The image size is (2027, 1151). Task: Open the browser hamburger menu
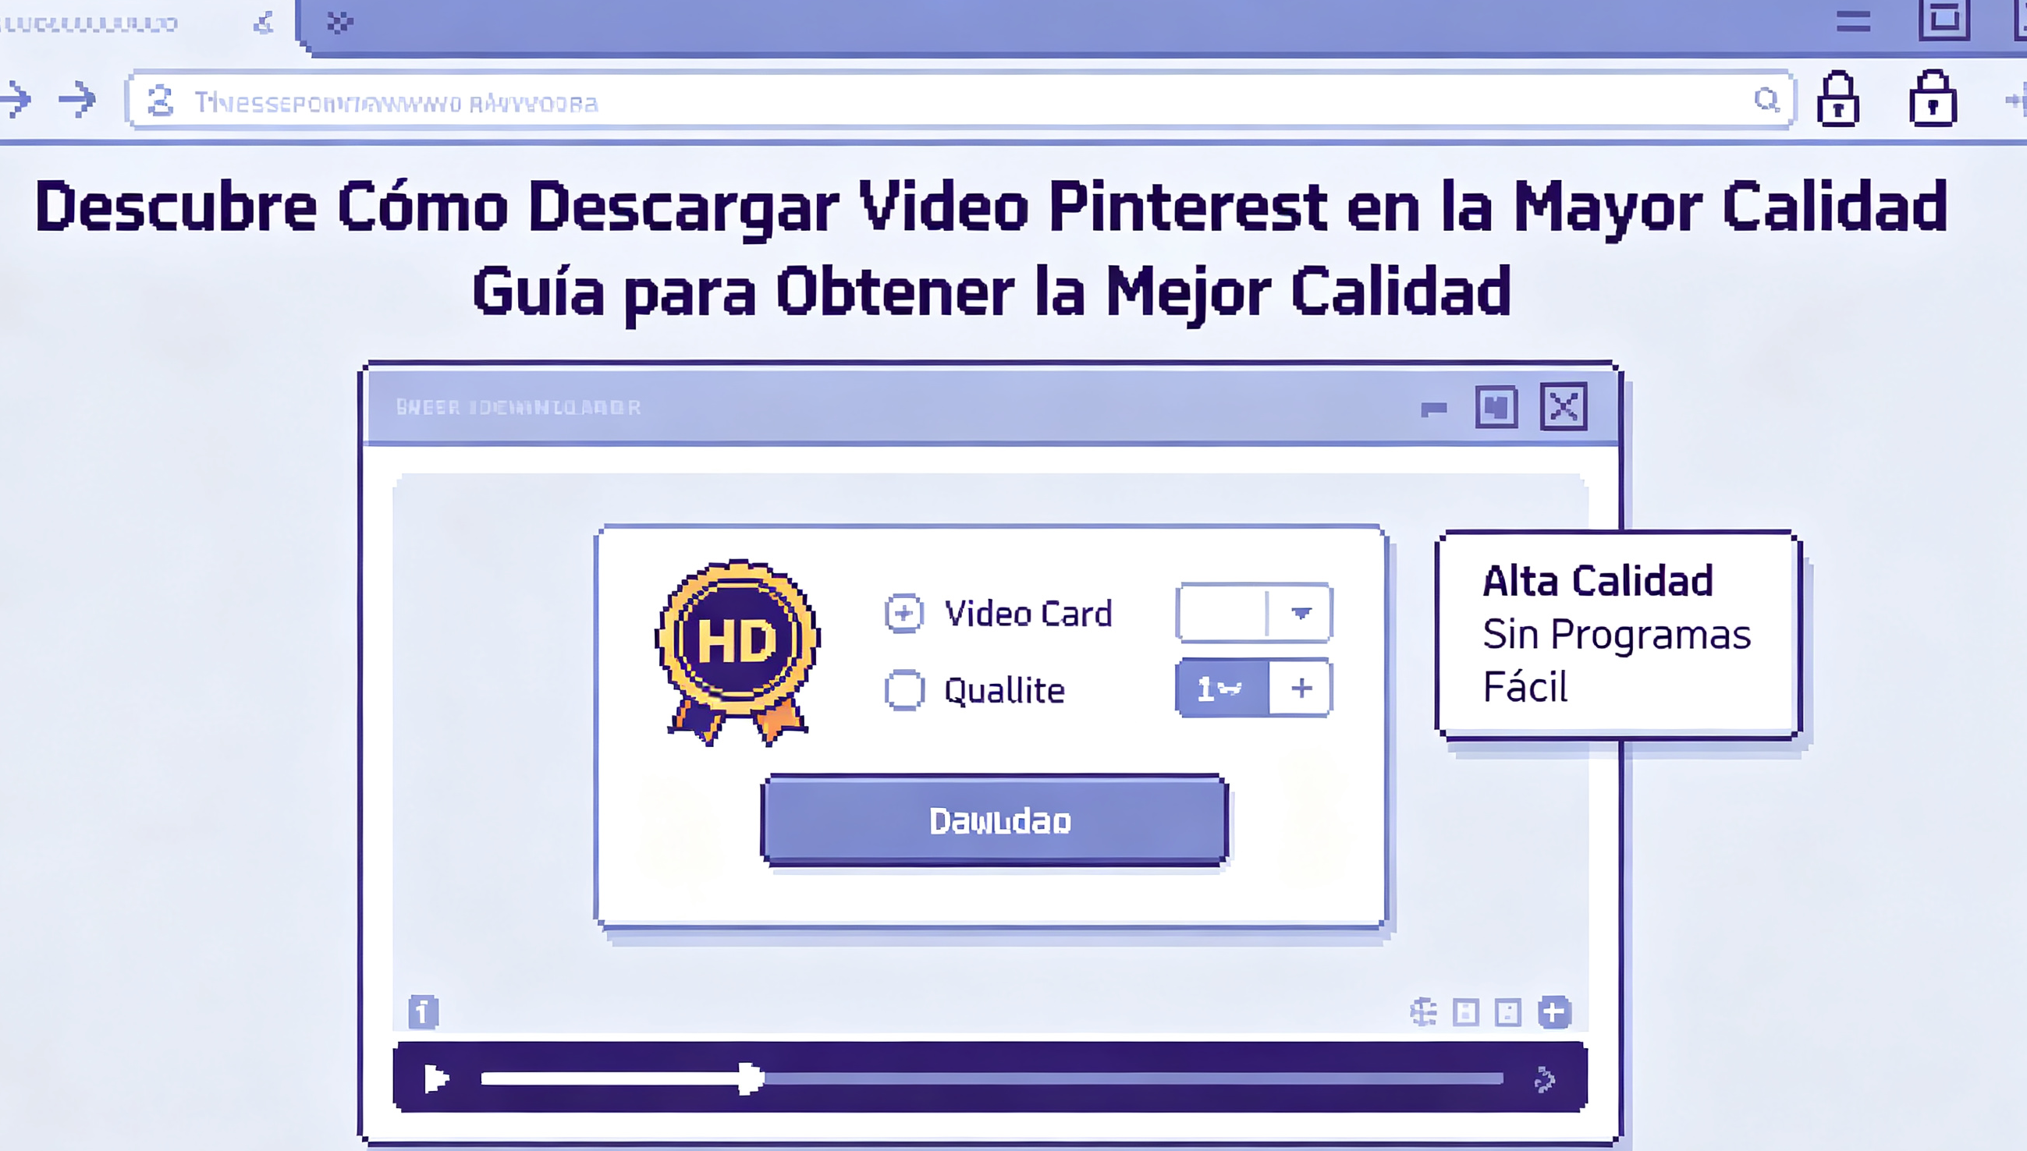pos(1853,21)
